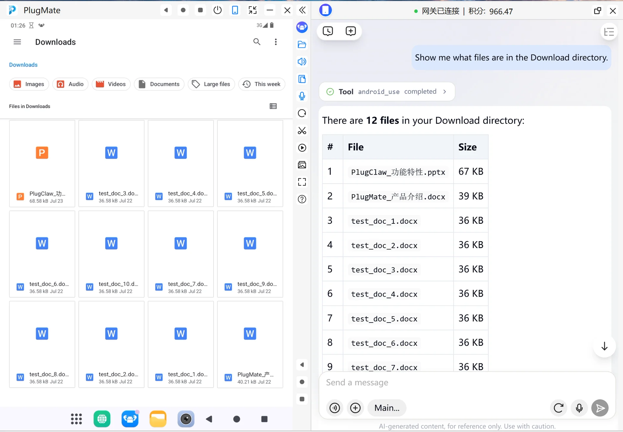Click the speaker volume sidebar icon

point(302,62)
